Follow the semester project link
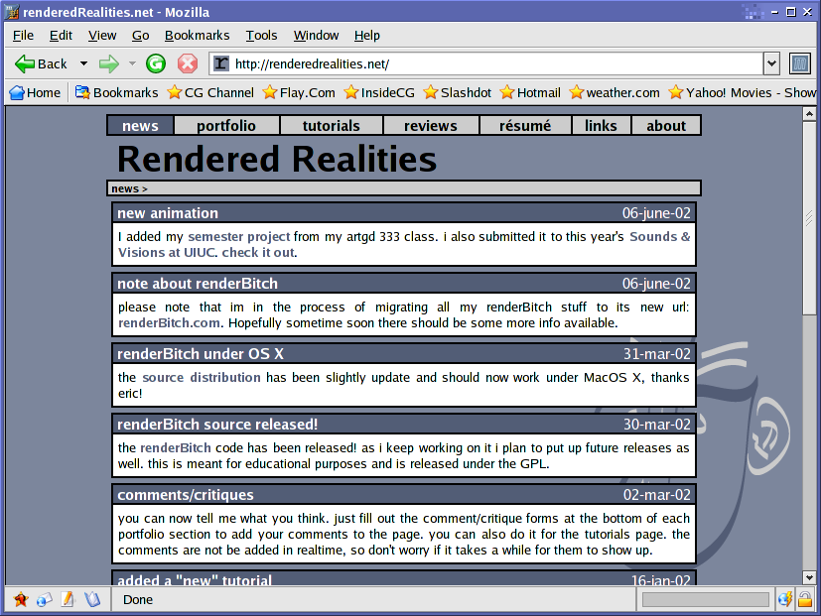The width and height of the screenshot is (821, 616). (239, 236)
